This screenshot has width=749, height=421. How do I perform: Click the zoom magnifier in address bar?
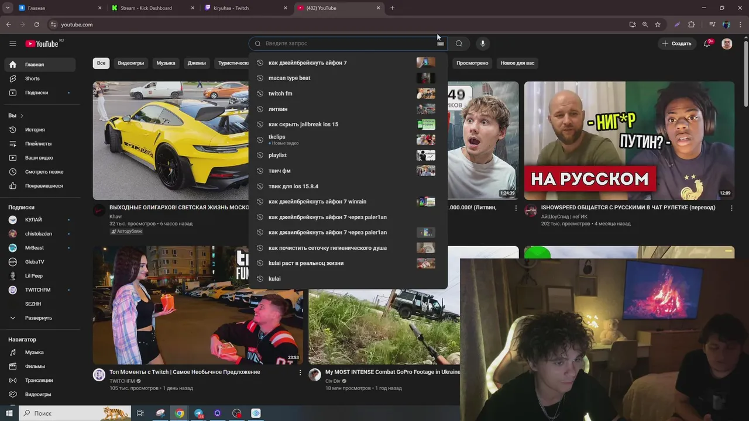point(645,25)
